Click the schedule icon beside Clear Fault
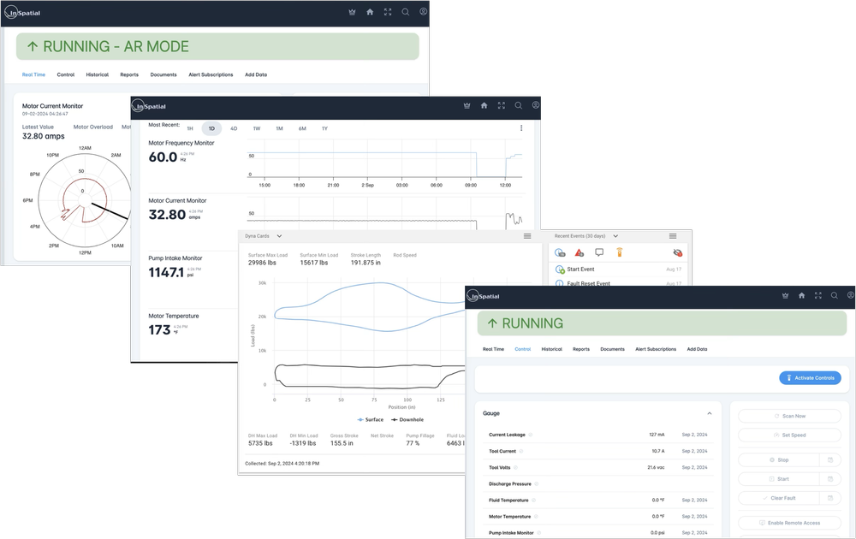This screenshot has width=856, height=539. pos(830,498)
